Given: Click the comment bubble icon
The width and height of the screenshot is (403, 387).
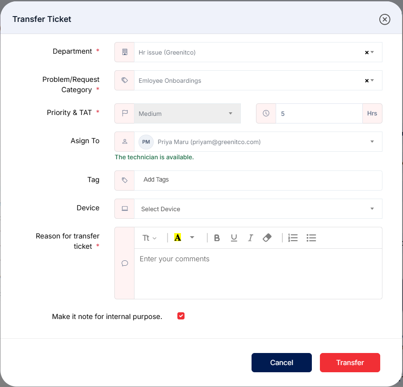Looking at the screenshot, I should click(125, 263).
